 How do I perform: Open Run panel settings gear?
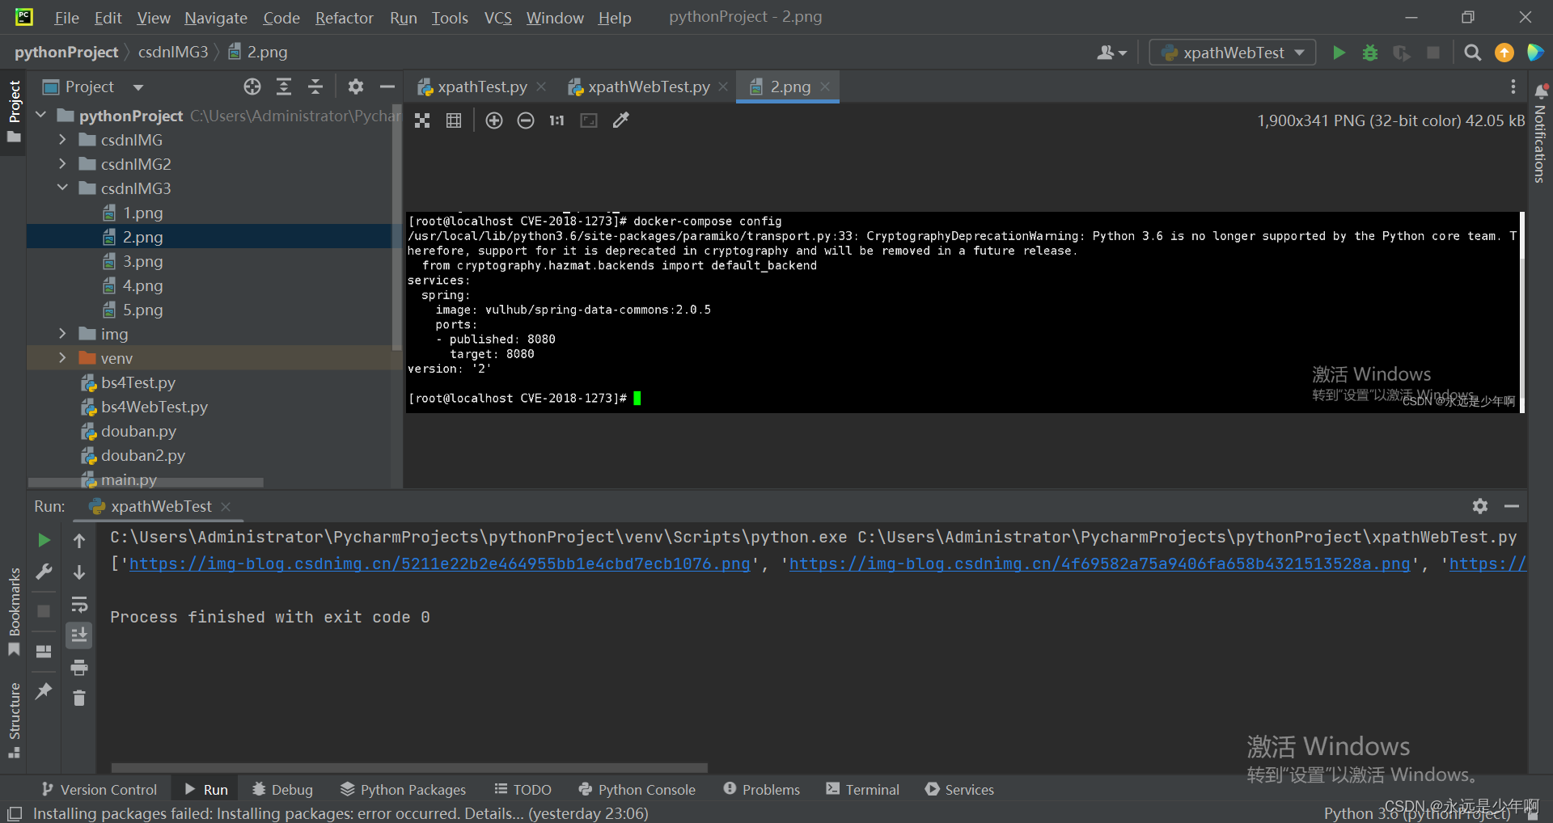1480,506
